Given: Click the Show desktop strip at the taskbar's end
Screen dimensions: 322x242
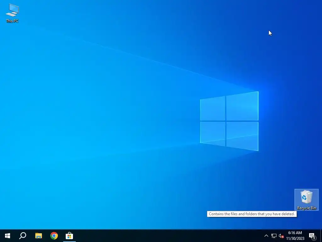Looking at the screenshot, I should (321, 236).
